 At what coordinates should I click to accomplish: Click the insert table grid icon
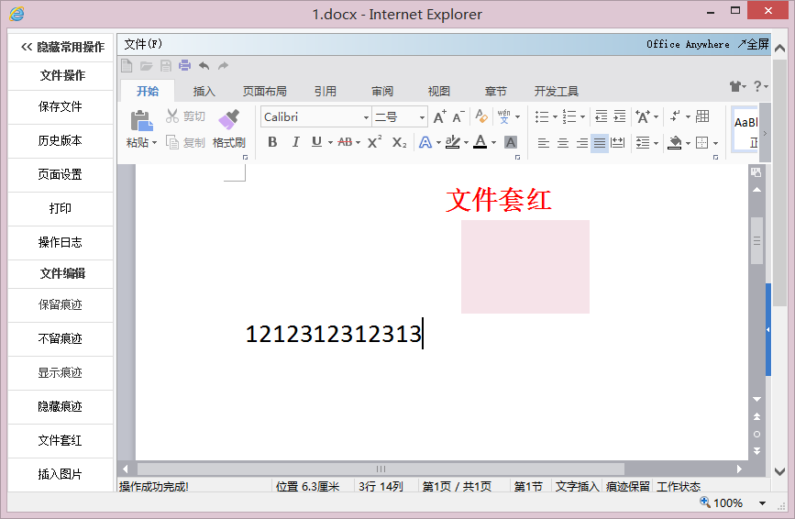pyautogui.click(x=702, y=116)
